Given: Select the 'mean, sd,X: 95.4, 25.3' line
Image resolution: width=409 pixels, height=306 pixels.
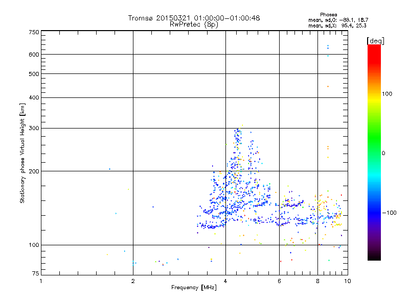Looking at the screenshot, I should tap(337, 25).
